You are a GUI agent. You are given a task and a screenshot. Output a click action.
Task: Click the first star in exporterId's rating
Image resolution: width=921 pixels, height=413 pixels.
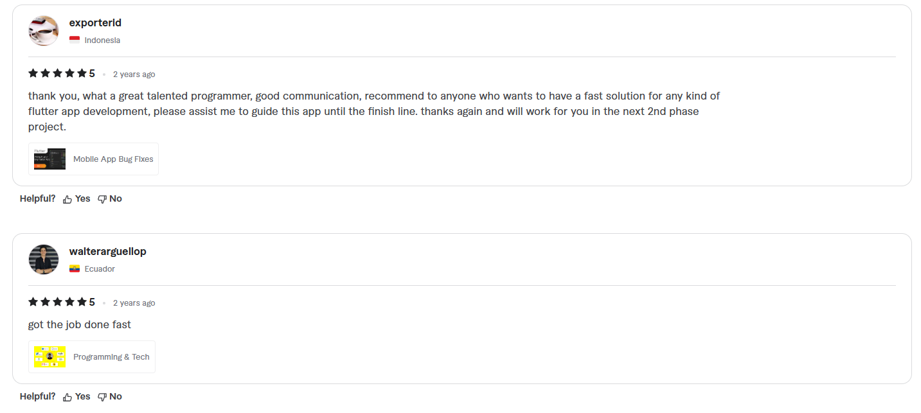tap(33, 73)
